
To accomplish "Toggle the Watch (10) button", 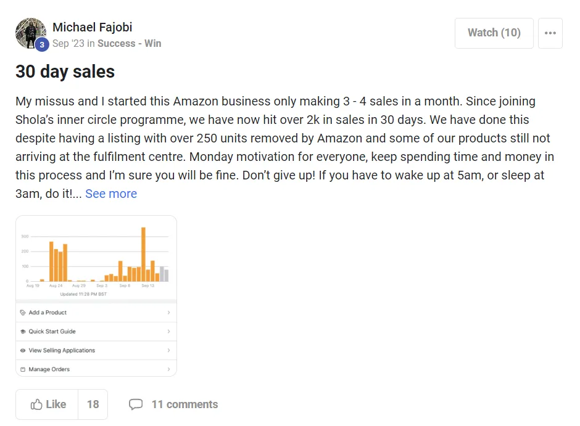I will click(494, 33).
